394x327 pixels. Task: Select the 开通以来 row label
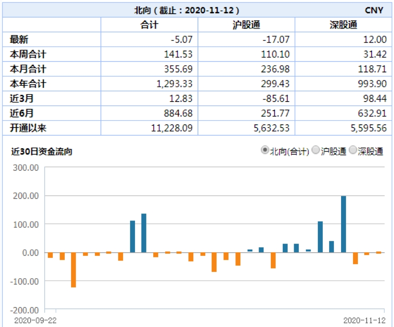28,128
